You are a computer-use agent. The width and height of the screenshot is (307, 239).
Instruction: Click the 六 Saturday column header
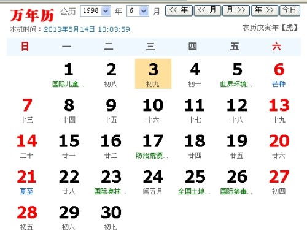[x=276, y=47]
